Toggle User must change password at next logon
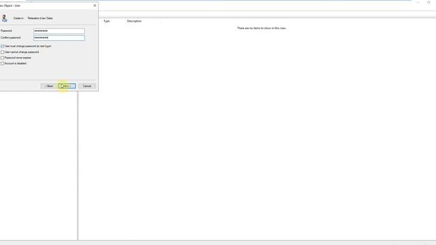Viewport: 436px width, 245px height. point(3,46)
